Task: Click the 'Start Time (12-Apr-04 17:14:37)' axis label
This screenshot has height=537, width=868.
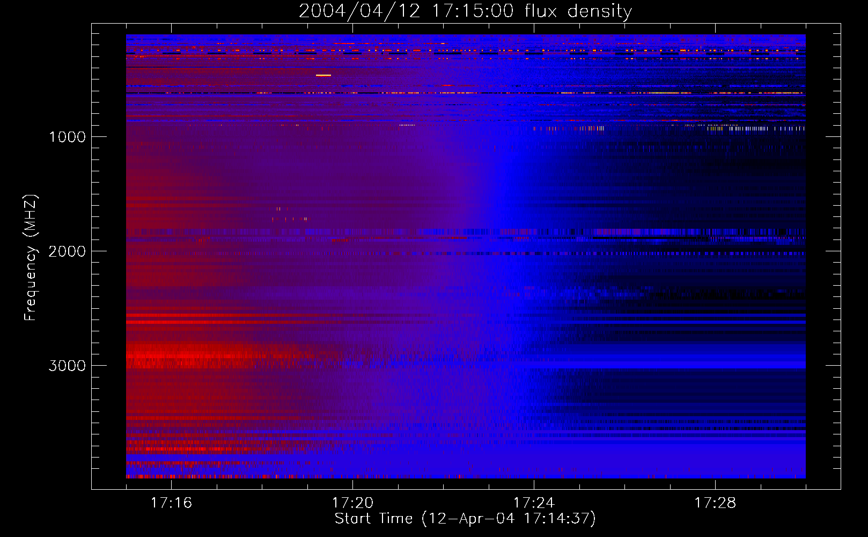Action: [465, 519]
